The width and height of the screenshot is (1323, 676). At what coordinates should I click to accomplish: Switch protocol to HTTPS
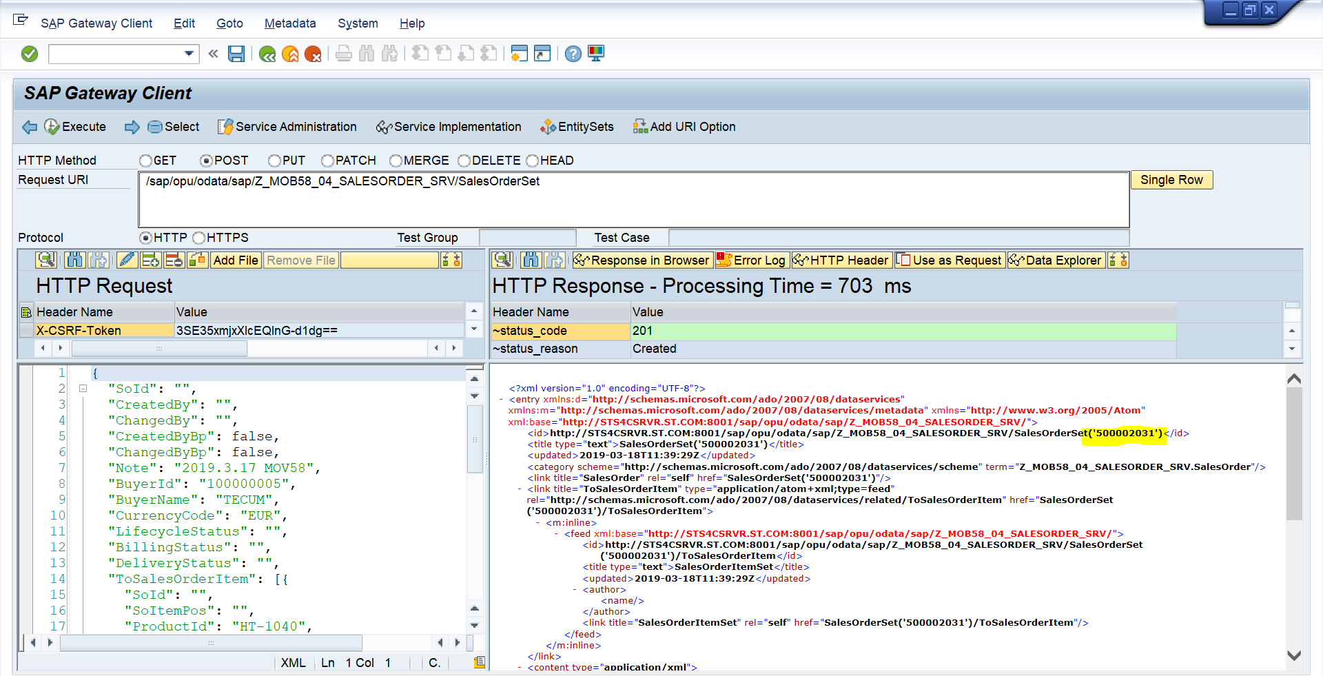tap(199, 238)
